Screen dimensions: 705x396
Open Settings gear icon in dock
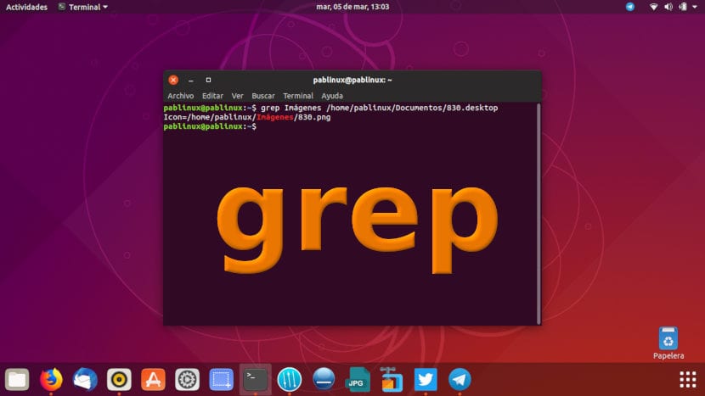coord(187,380)
